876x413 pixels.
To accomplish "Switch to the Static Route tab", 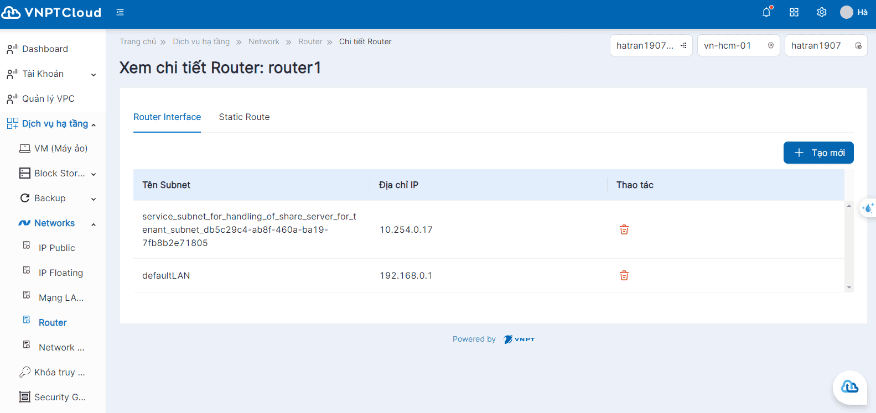I will click(x=244, y=117).
